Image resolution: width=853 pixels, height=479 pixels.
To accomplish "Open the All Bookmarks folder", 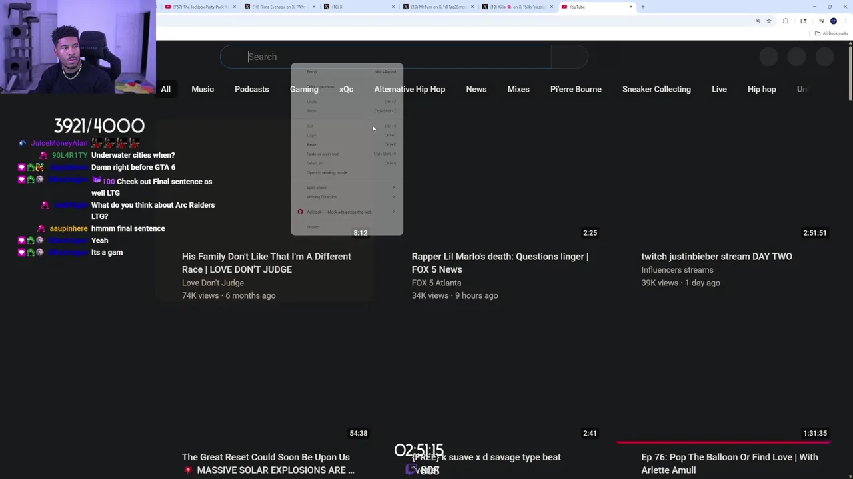I will pos(832,33).
